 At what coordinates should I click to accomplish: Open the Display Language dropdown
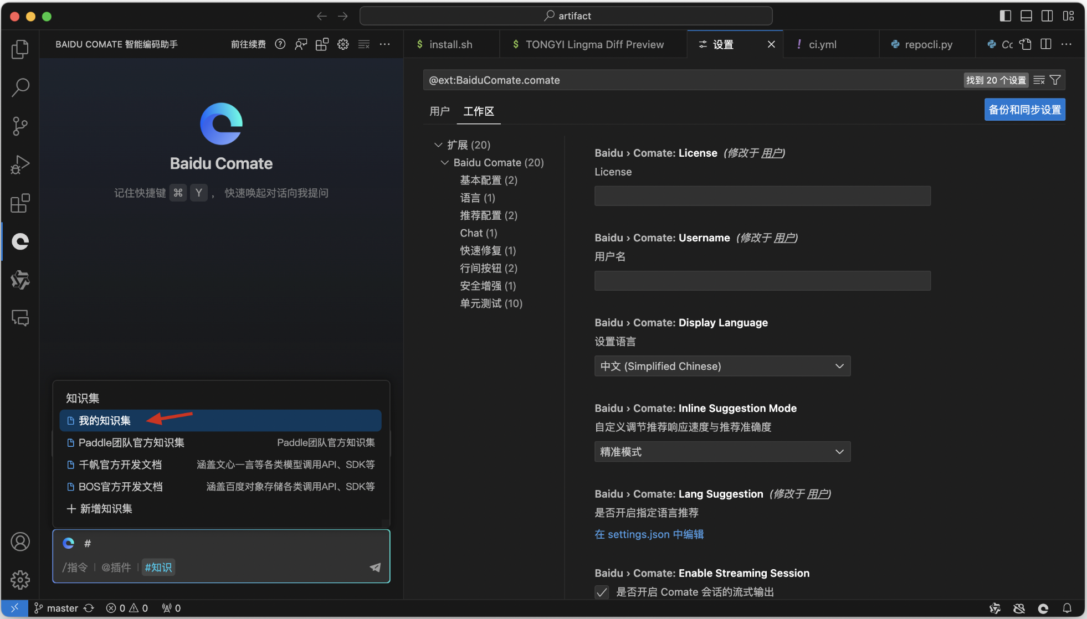tap(722, 366)
